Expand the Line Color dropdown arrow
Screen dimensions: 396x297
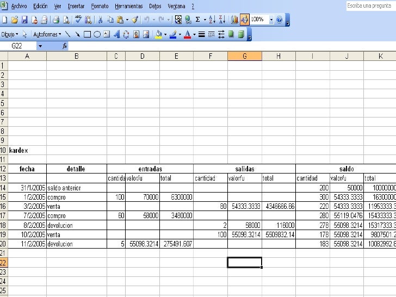(x=180, y=34)
